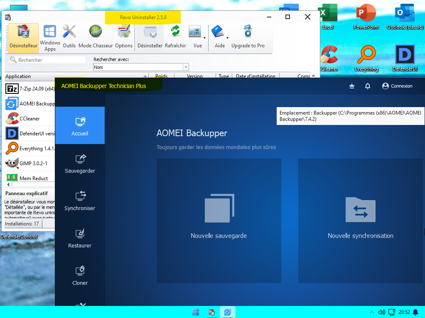
Task: Expand the Aide dropdown arrow
Action: (227, 38)
